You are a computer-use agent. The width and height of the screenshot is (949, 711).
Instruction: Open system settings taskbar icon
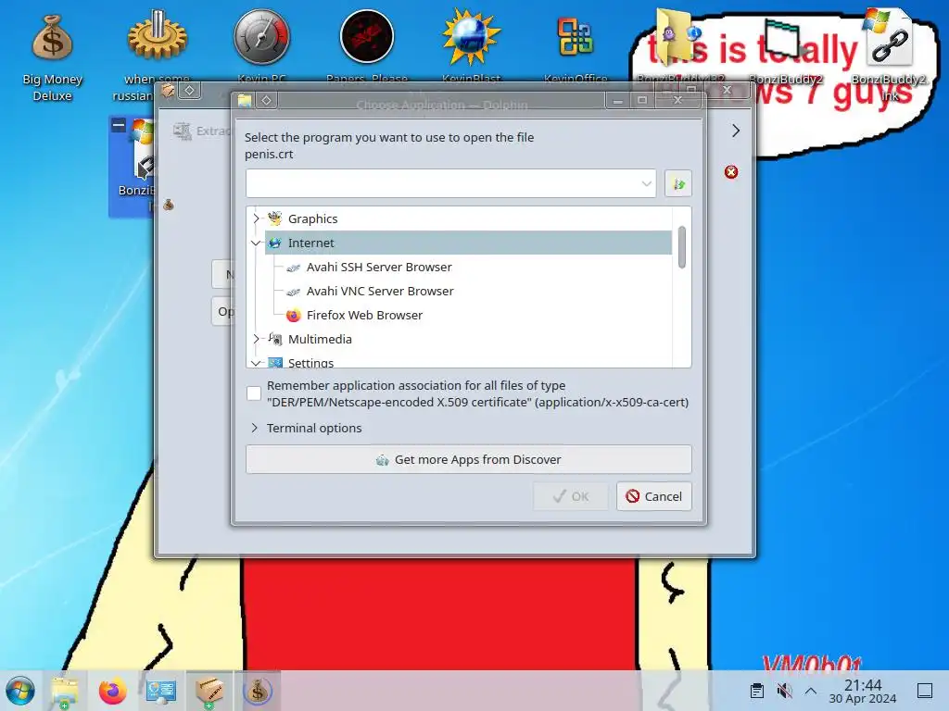(x=161, y=691)
